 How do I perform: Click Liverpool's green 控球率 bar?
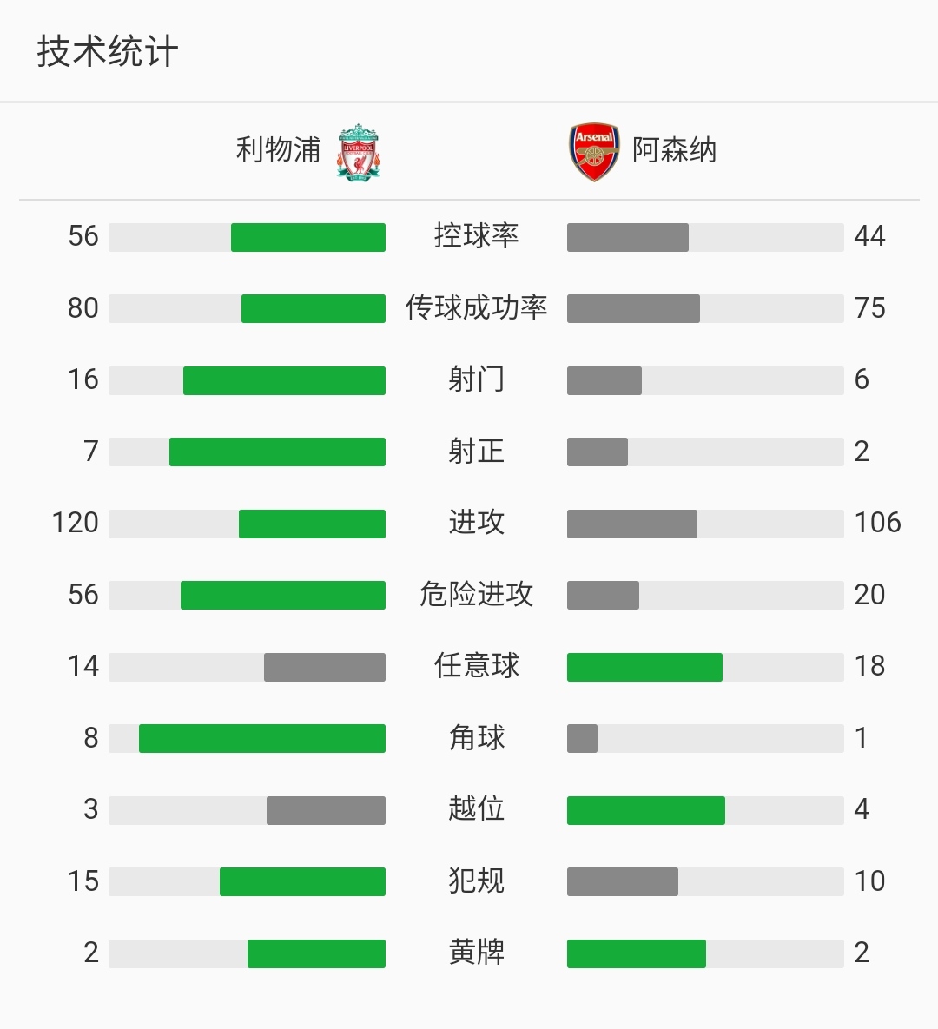[x=308, y=237]
